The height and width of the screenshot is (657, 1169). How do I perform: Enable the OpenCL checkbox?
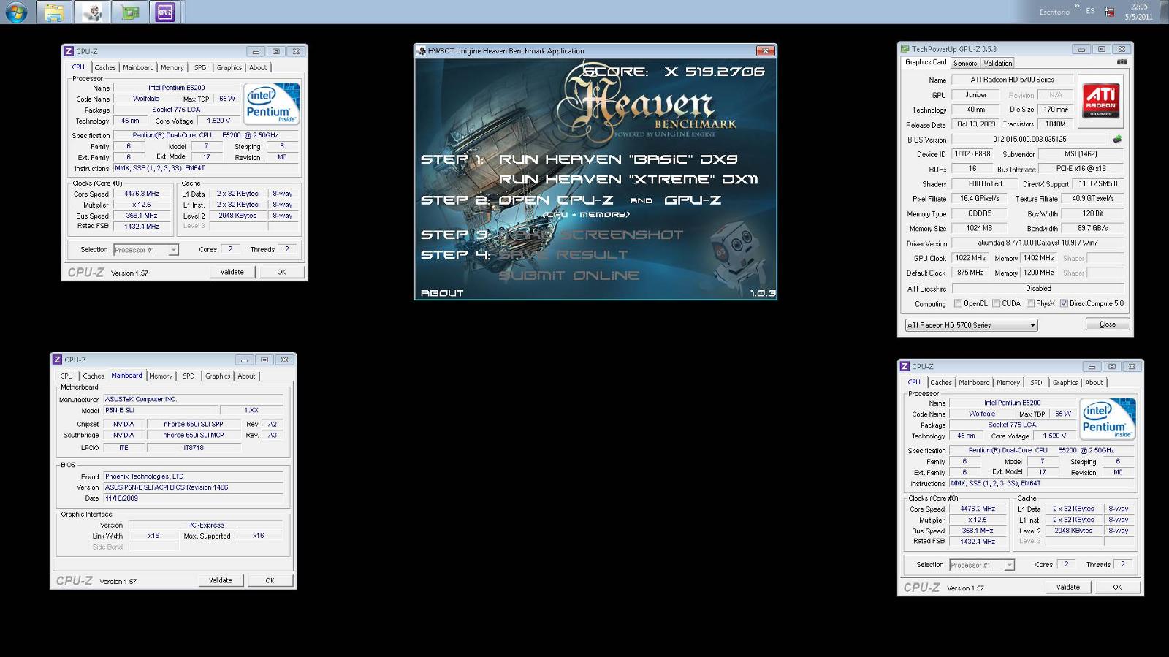coord(958,303)
